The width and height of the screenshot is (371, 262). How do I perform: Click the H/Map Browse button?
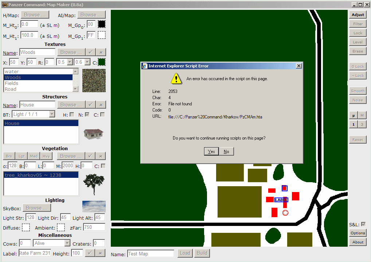tap(35, 15)
